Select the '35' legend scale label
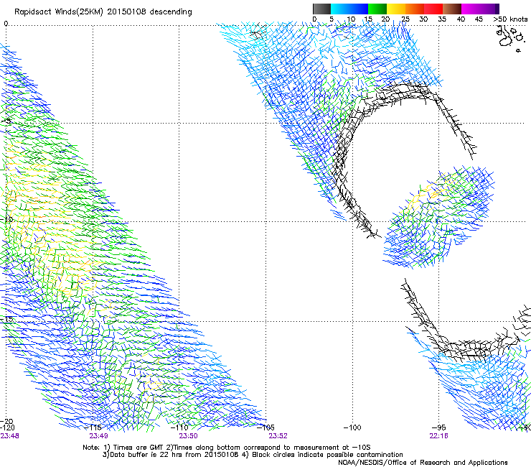Screen dimensions: 531x467 coord(442,19)
